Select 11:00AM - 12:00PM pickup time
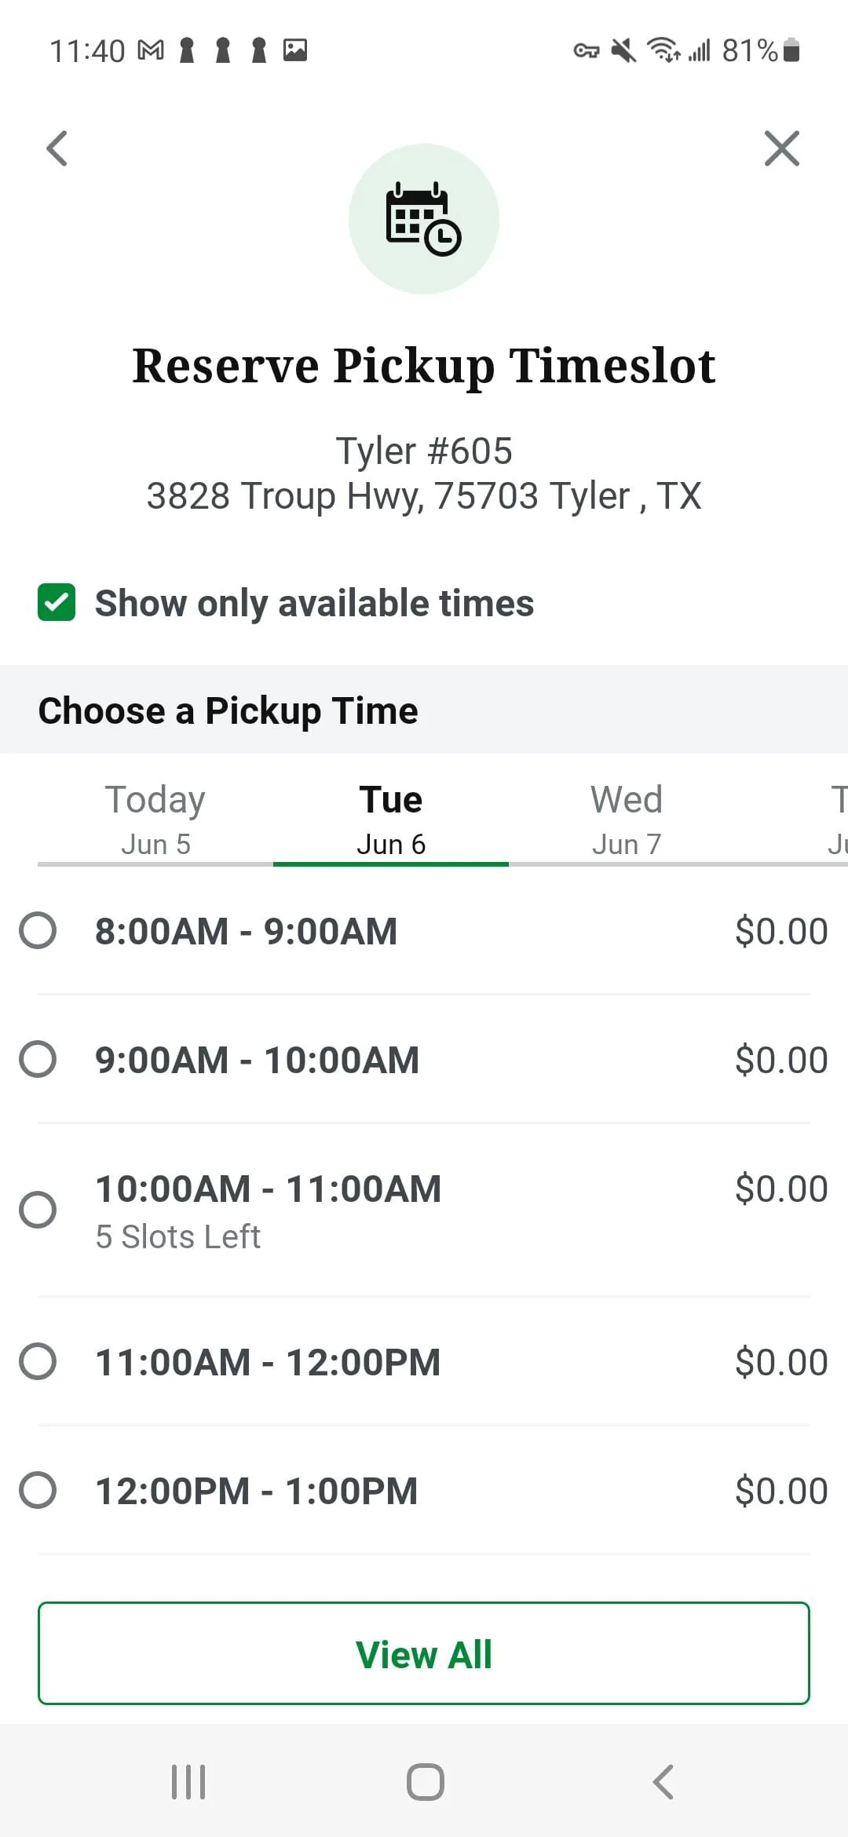This screenshot has width=848, height=1837. click(x=38, y=1362)
